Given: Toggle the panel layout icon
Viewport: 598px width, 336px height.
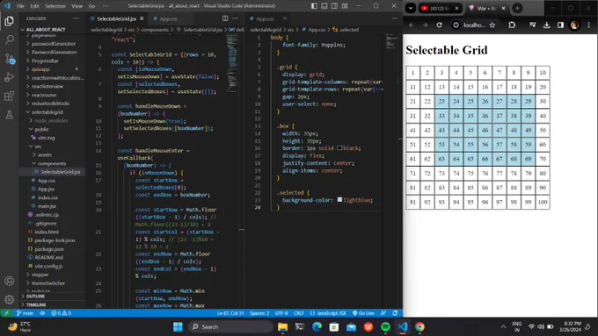Looking at the screenshot, I should [325, 6].
